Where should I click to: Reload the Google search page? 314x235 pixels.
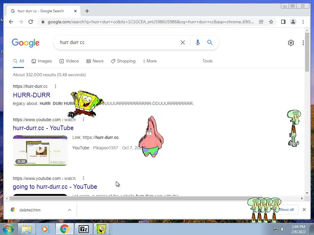coord(31,22)
